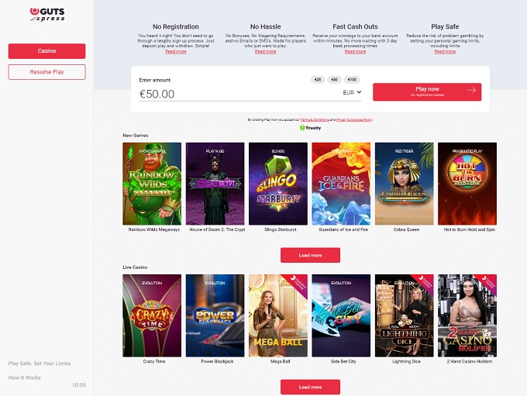
Task: Open the Terms & Conditions link
Action: click(x=315, y=119)
